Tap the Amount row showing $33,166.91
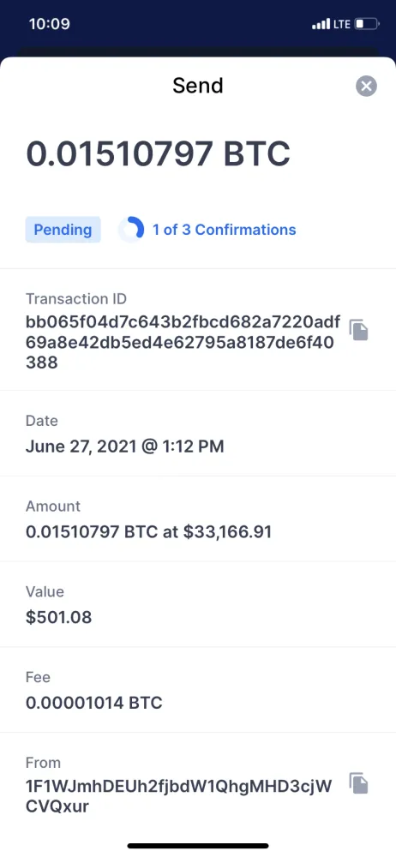This screenshot has width=396, height=857. point(198,518)
